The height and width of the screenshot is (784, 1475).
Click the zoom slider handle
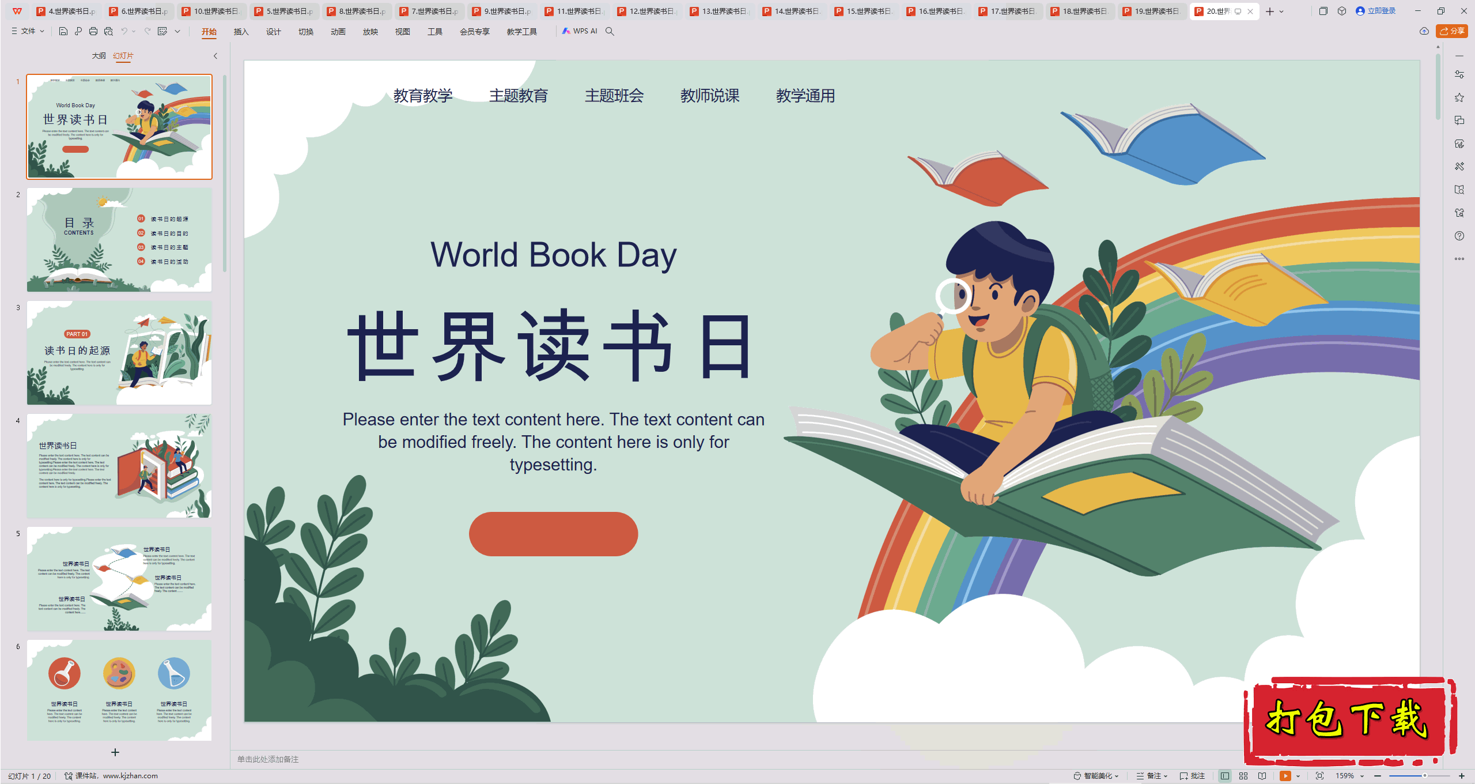1425,776
